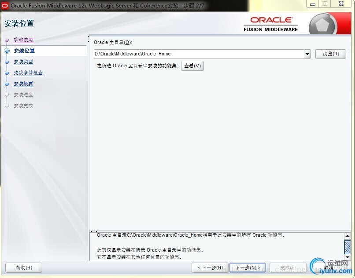Click the message pane scroll down arrow
Image resolution: width=355 pixels, height=278 pixels.
coord(348,257)
